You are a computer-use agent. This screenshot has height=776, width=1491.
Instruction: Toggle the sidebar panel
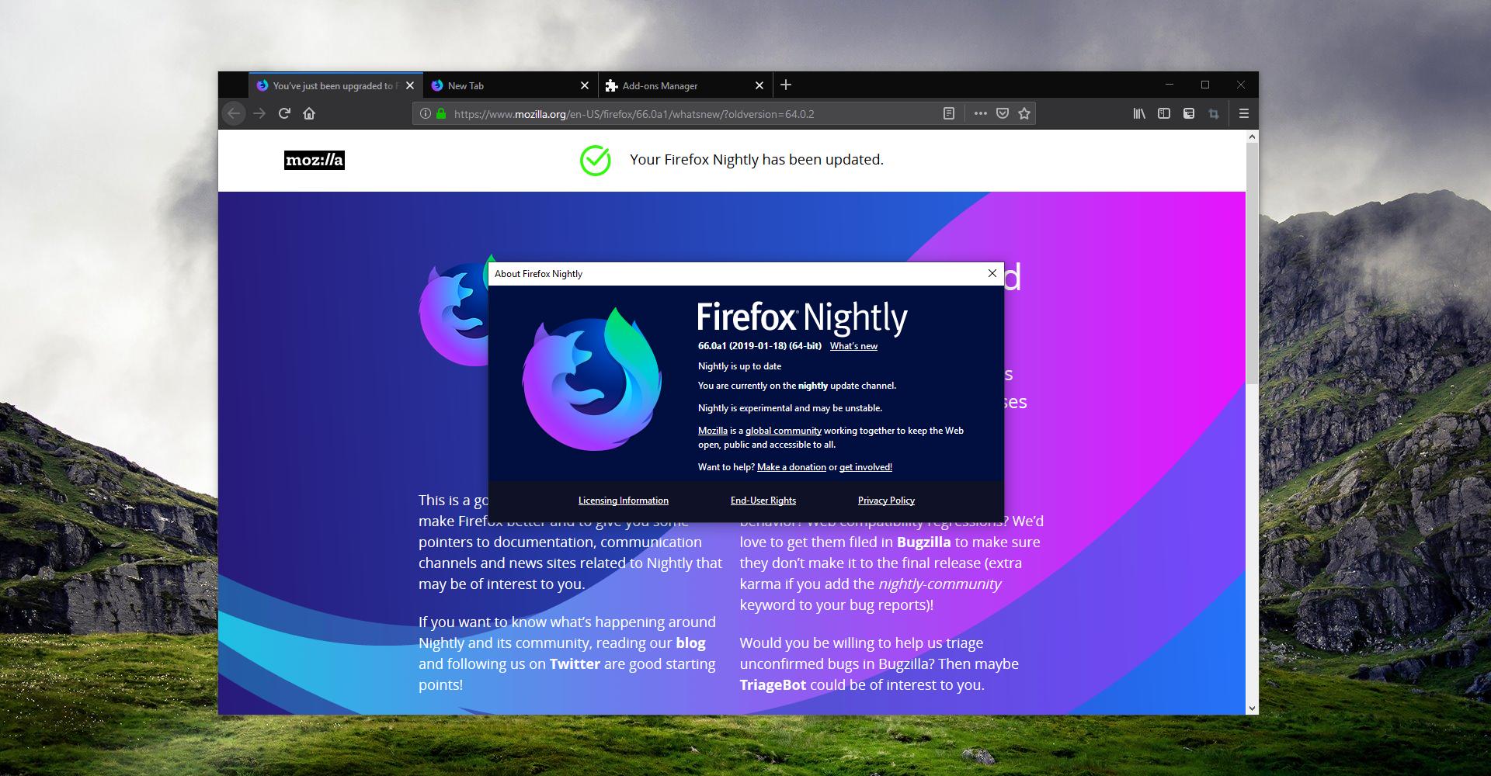(1164, 113)
